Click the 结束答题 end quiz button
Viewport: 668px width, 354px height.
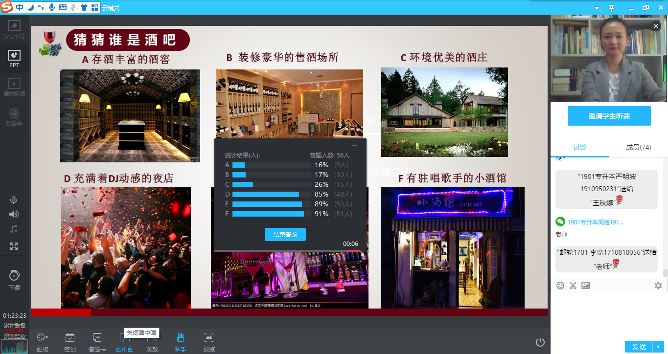285,234
